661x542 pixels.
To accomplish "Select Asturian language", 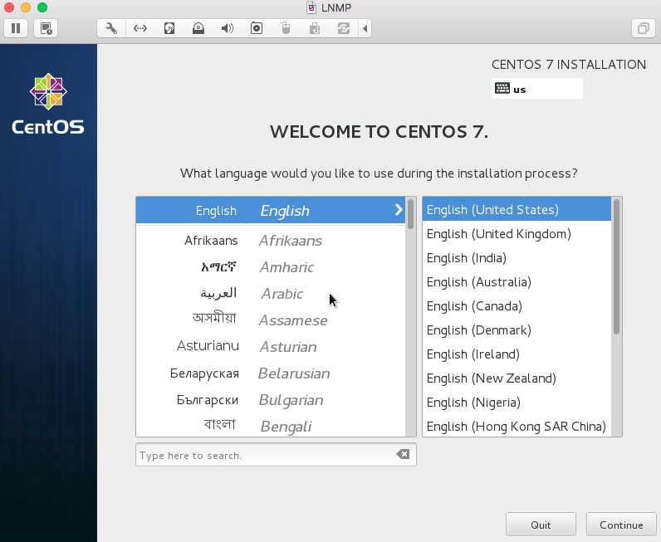I will coord(270,347).
